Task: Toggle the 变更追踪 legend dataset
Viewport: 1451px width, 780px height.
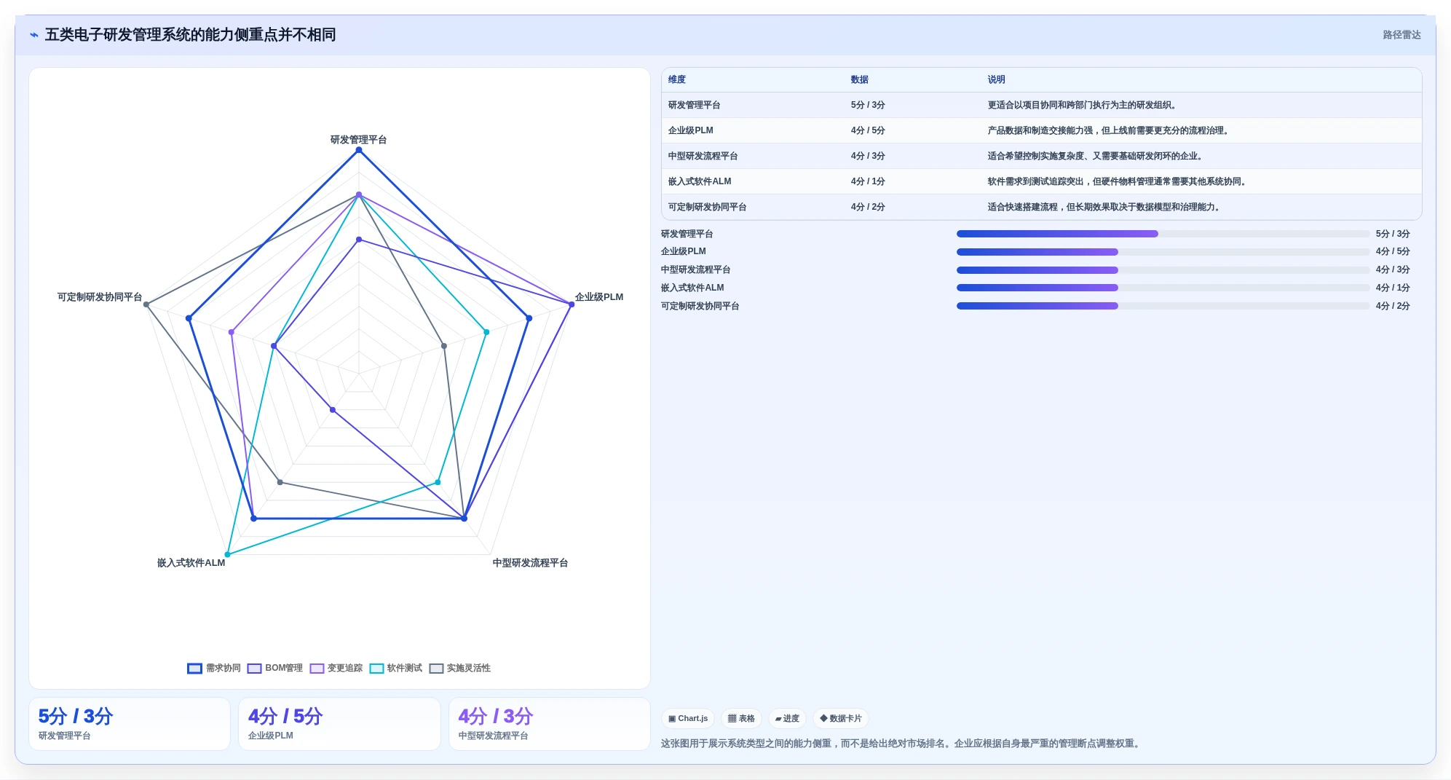Action: point(336,668)
